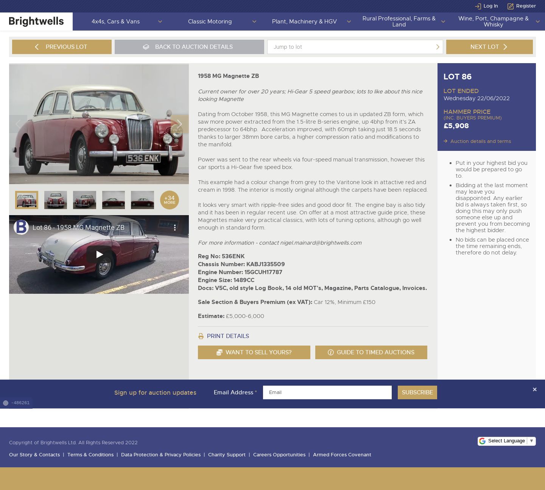Open Careers Opportunities link

click(279, 455)
